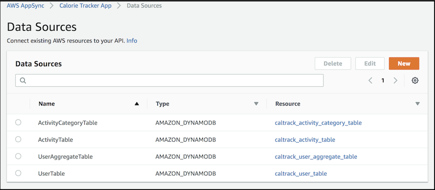Click the New data source button

tap(404, 64)
